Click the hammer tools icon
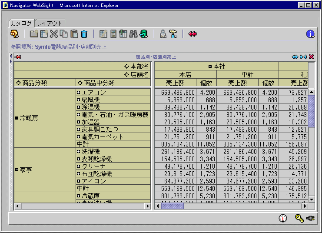Screen dimensions: 322x233 pos(173,34)
